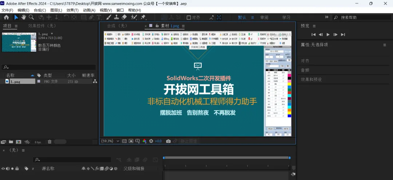Toggle the transparency grid in the viewer
393x180 pixels.
(124, 141)
